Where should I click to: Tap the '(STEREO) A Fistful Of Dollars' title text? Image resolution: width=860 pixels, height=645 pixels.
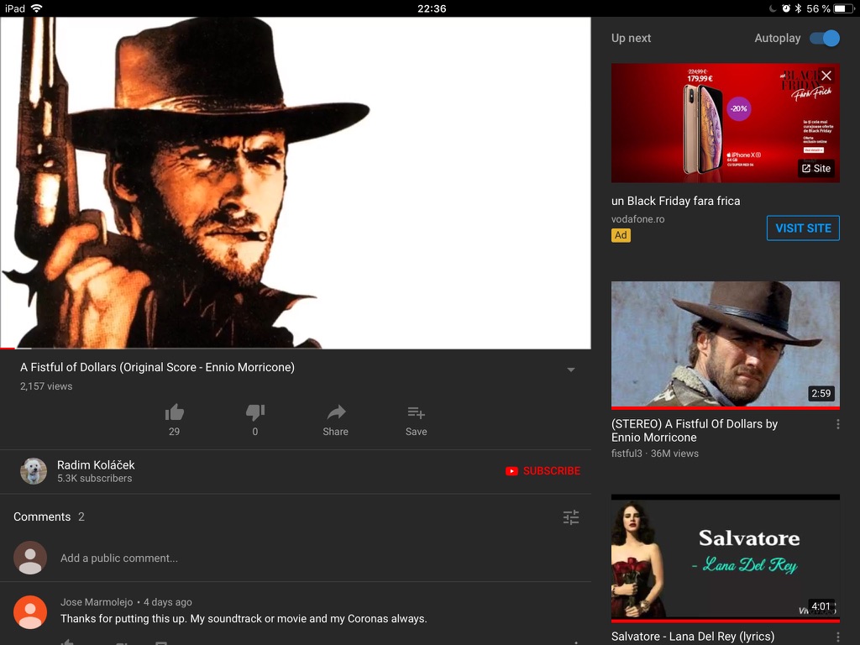point(695,431)
